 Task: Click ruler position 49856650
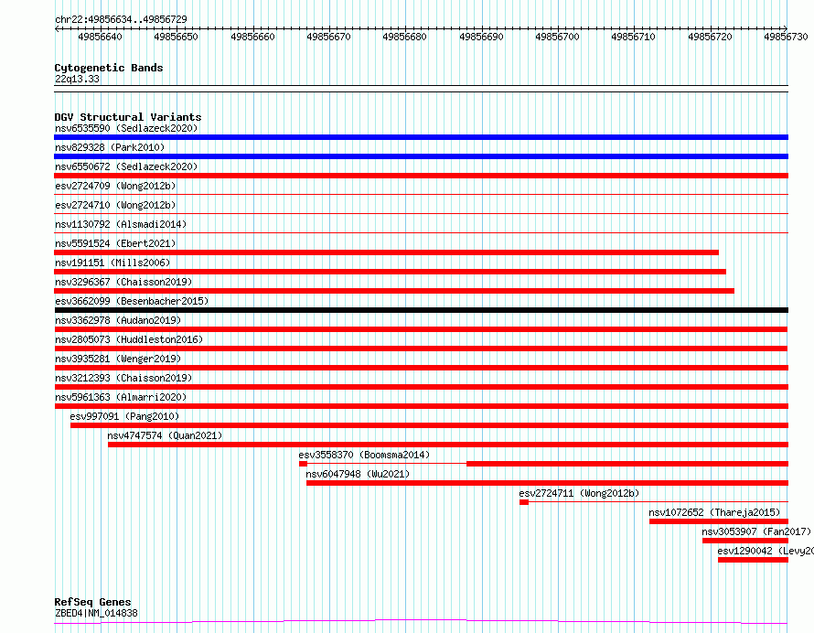pos(176,37)
